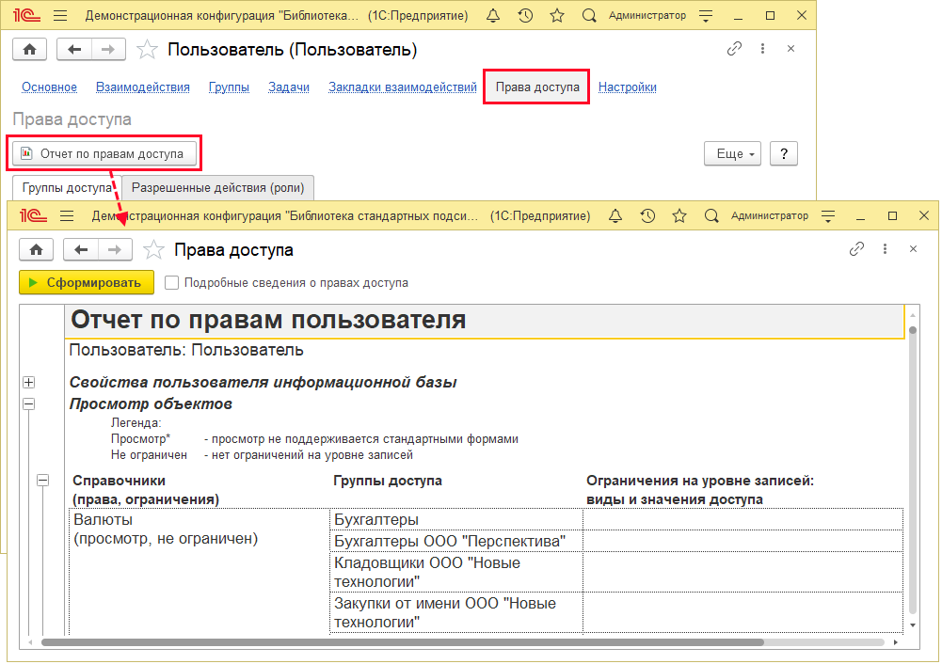This screenshot has height=664, width=942.
Task: Enable Подробные сведения о правах доступа checkbox
Action: [172, 283]
